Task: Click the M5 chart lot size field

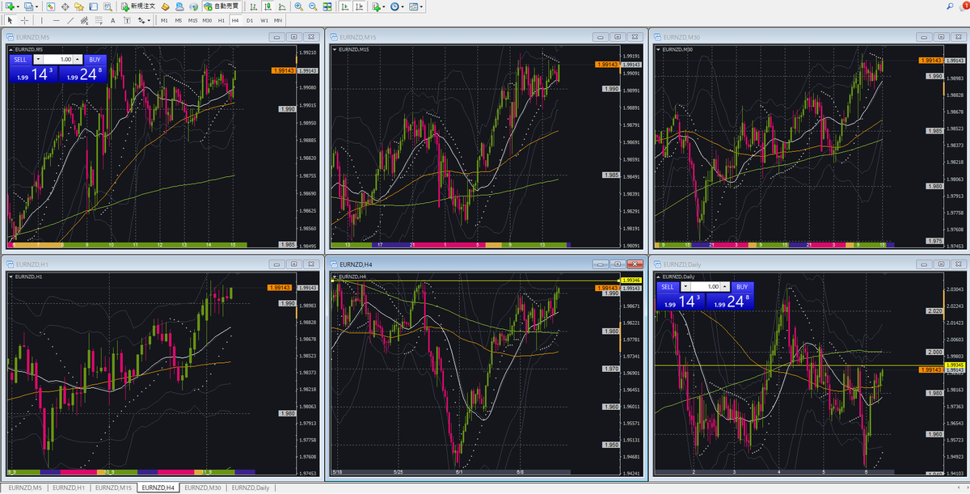Action: pyautogui.click(x=59, y=59)
